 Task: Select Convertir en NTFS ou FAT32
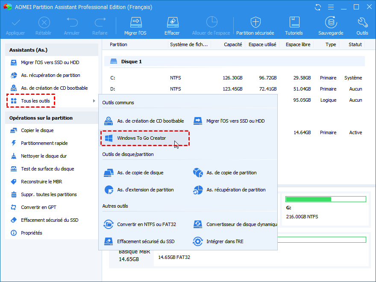click(146, 224)
